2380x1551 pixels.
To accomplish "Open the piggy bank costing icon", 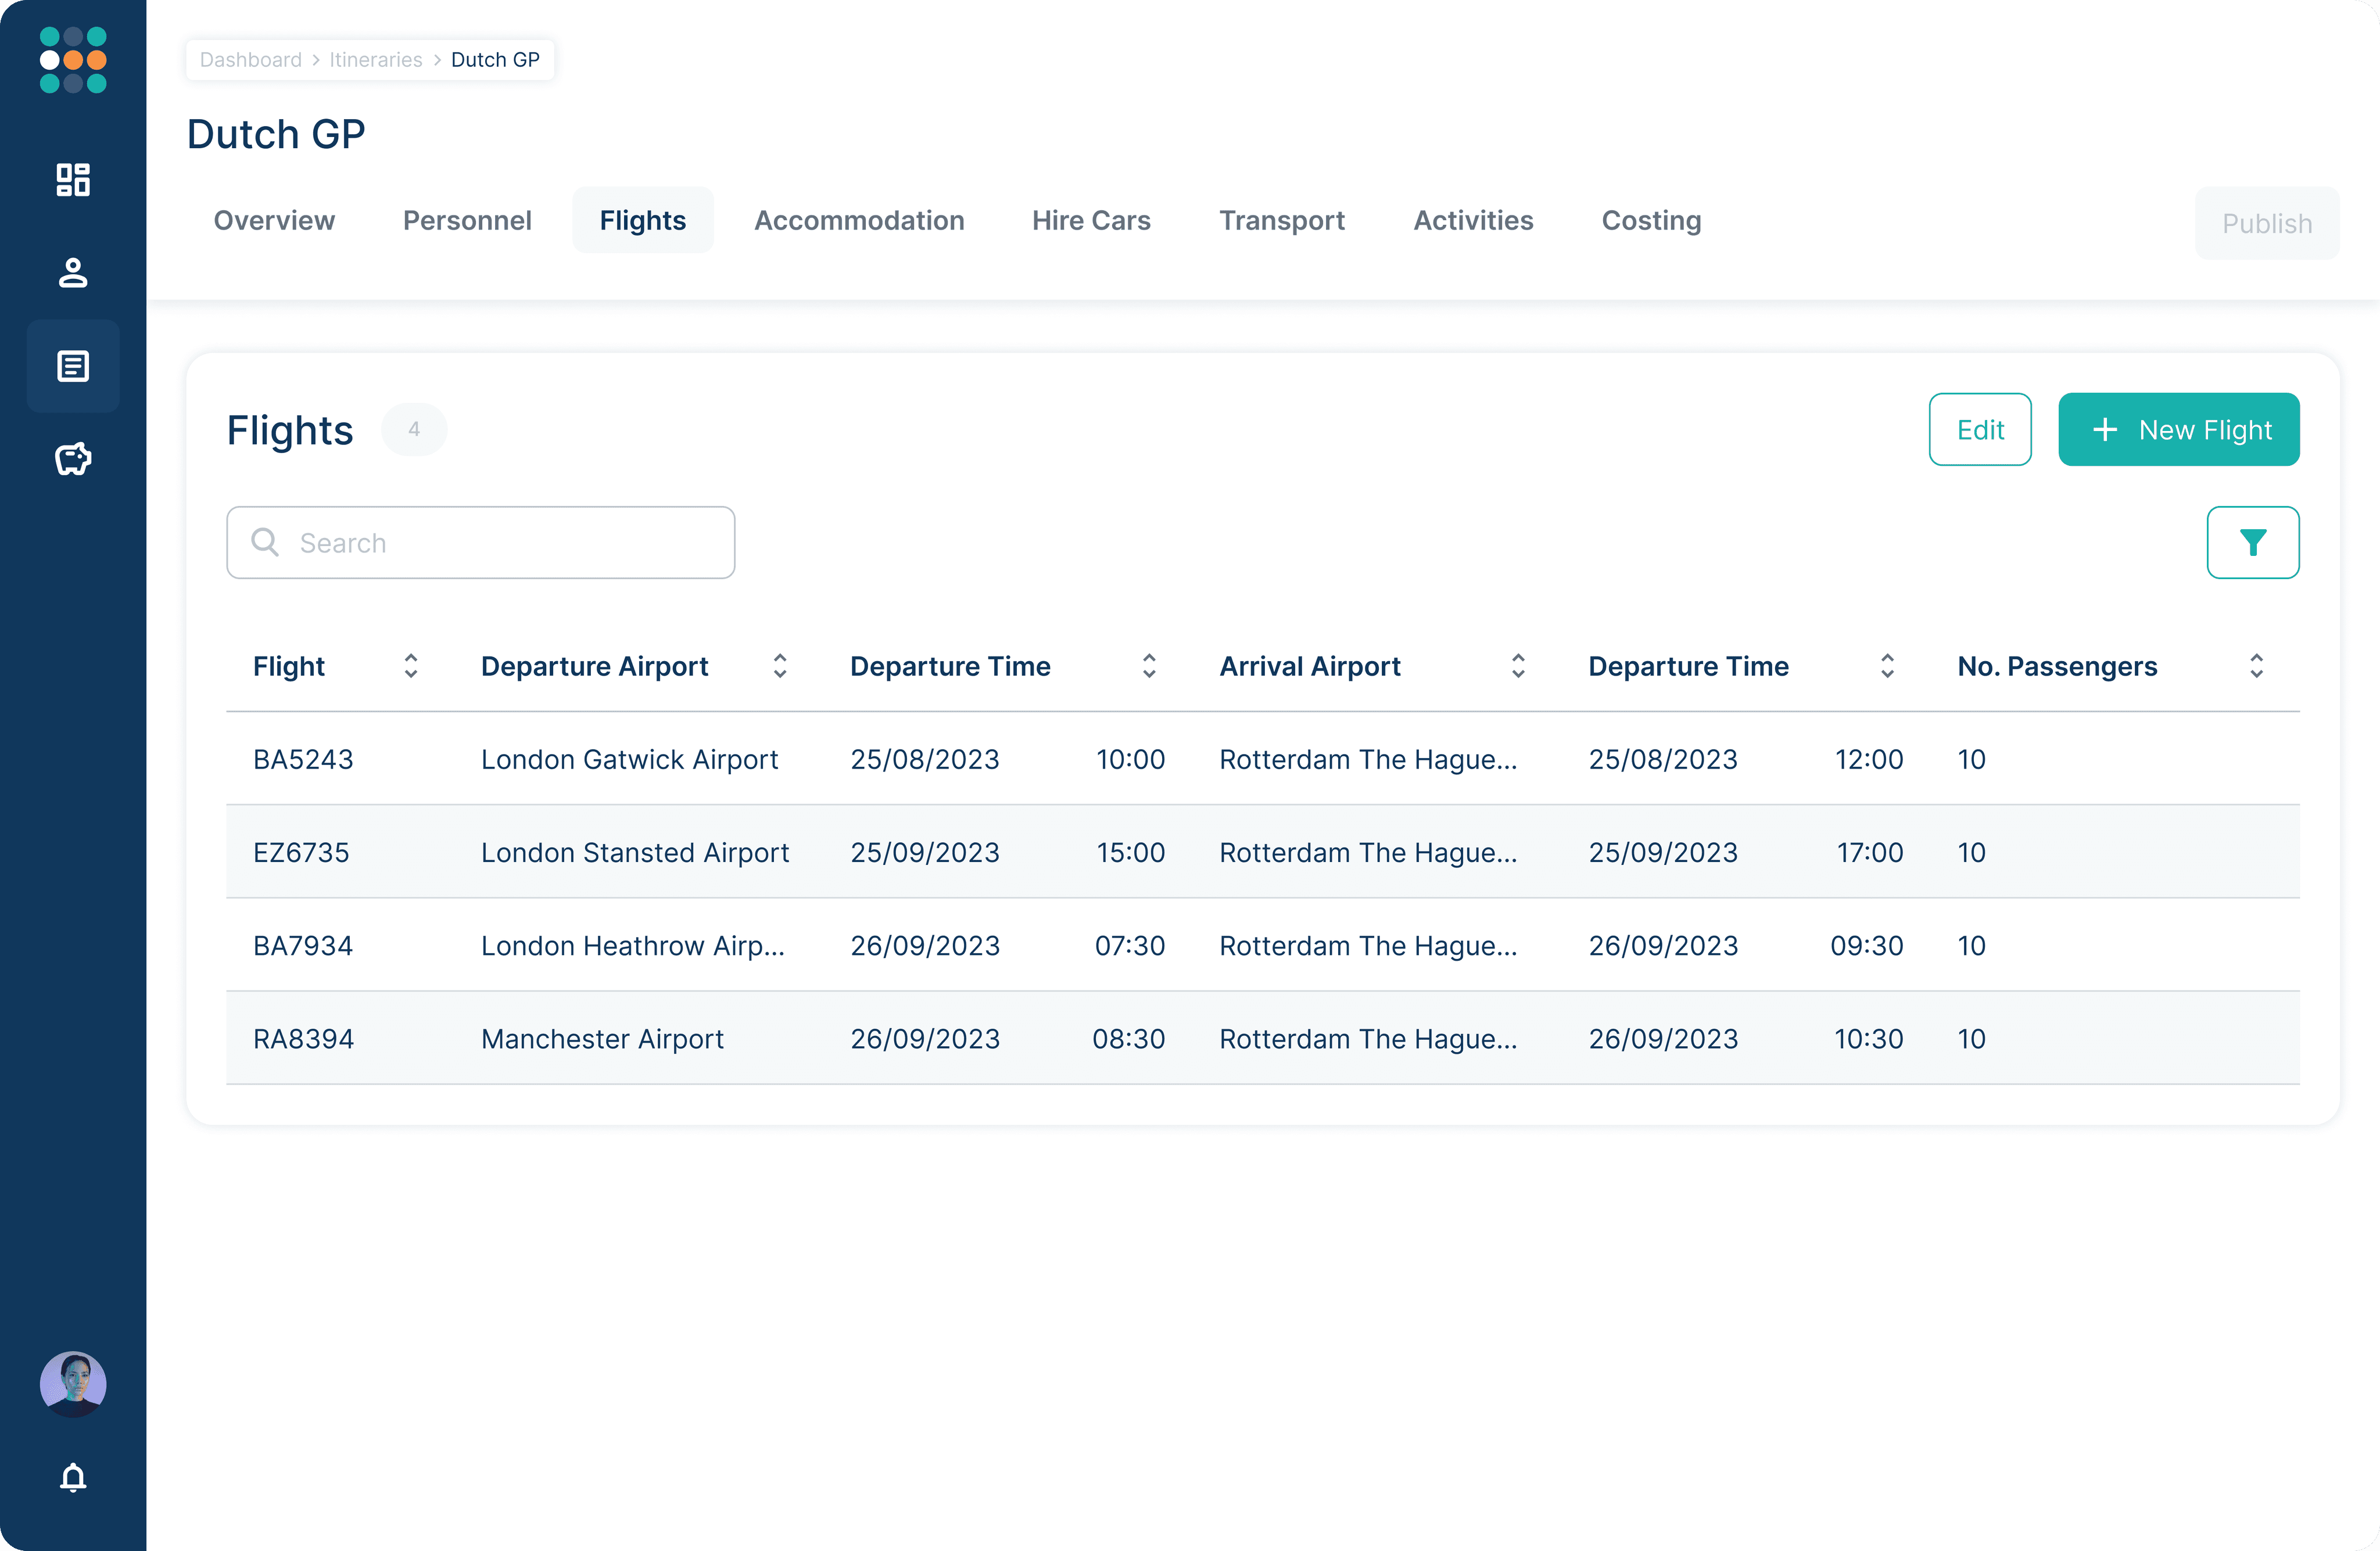I will 73,459.
